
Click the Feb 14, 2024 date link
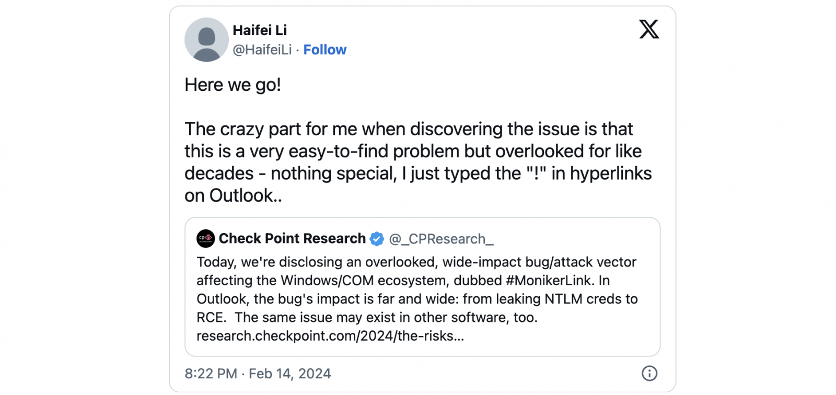(291, 374)
